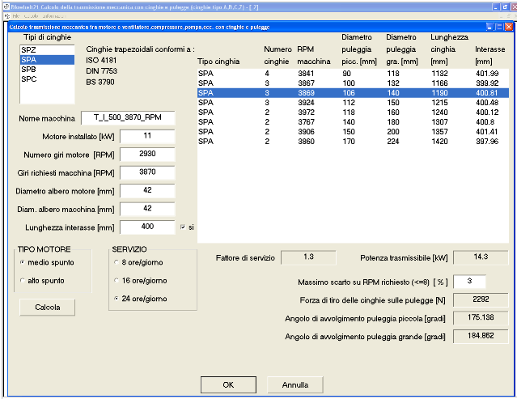Toggle the 'si' checkbox beside Lunghezza interasse
The image size is (517, 399).
tap(183, 227)
